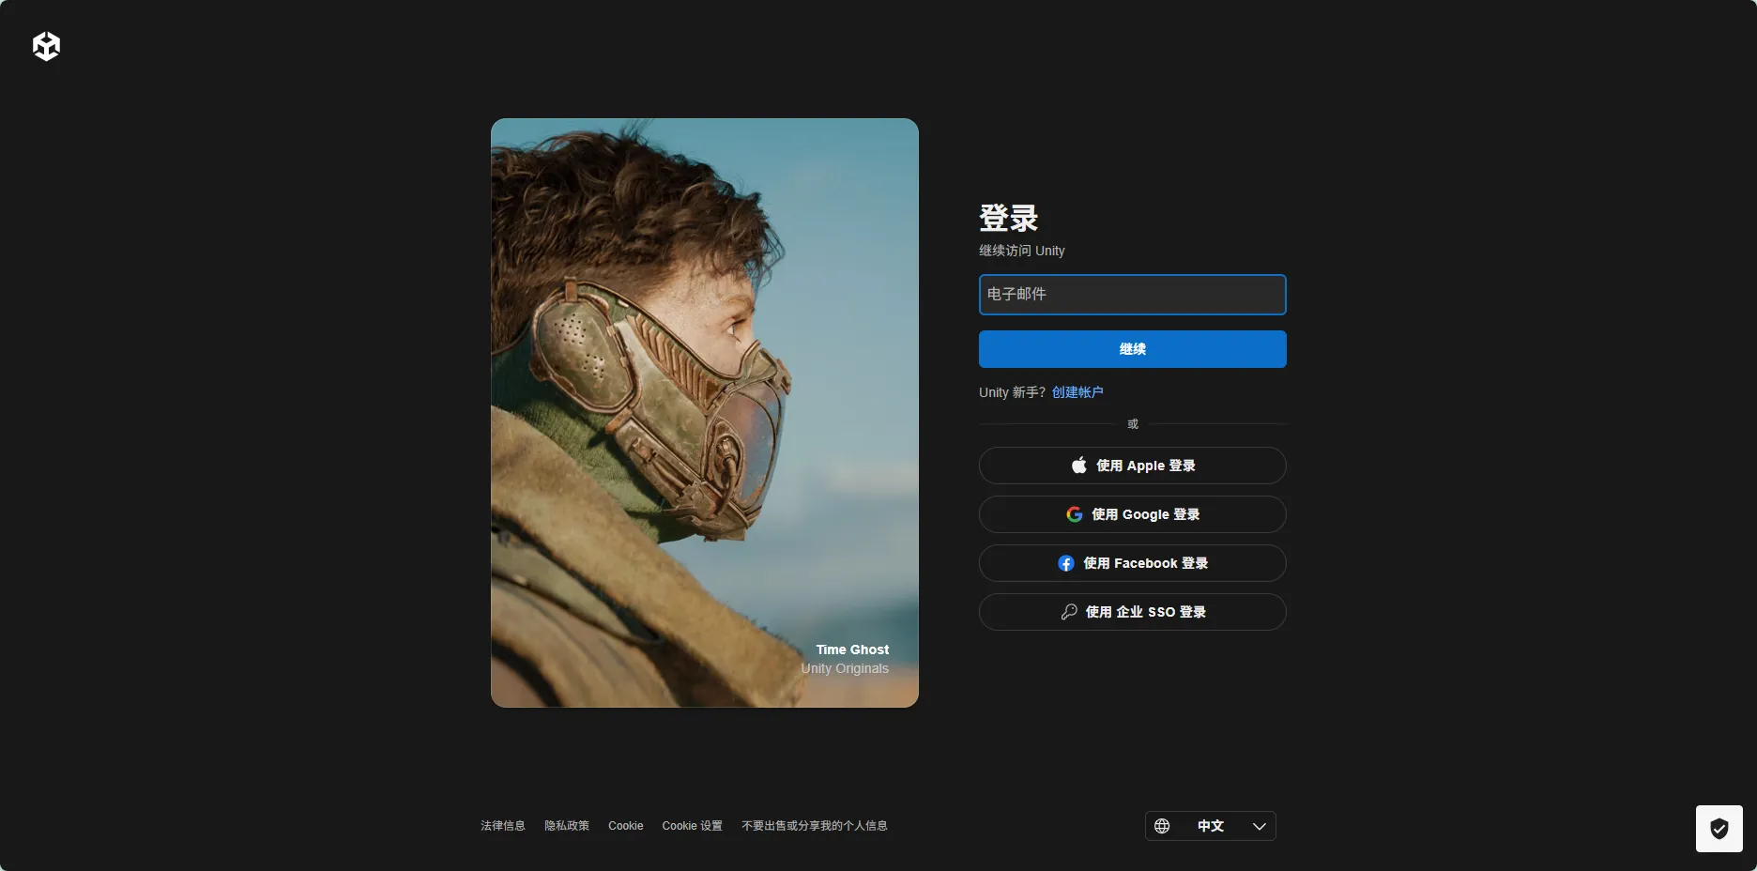Screen dimensions: 1757x871
Task: Click the key icon for enterprise SSO
Action: click(1068, 612)
